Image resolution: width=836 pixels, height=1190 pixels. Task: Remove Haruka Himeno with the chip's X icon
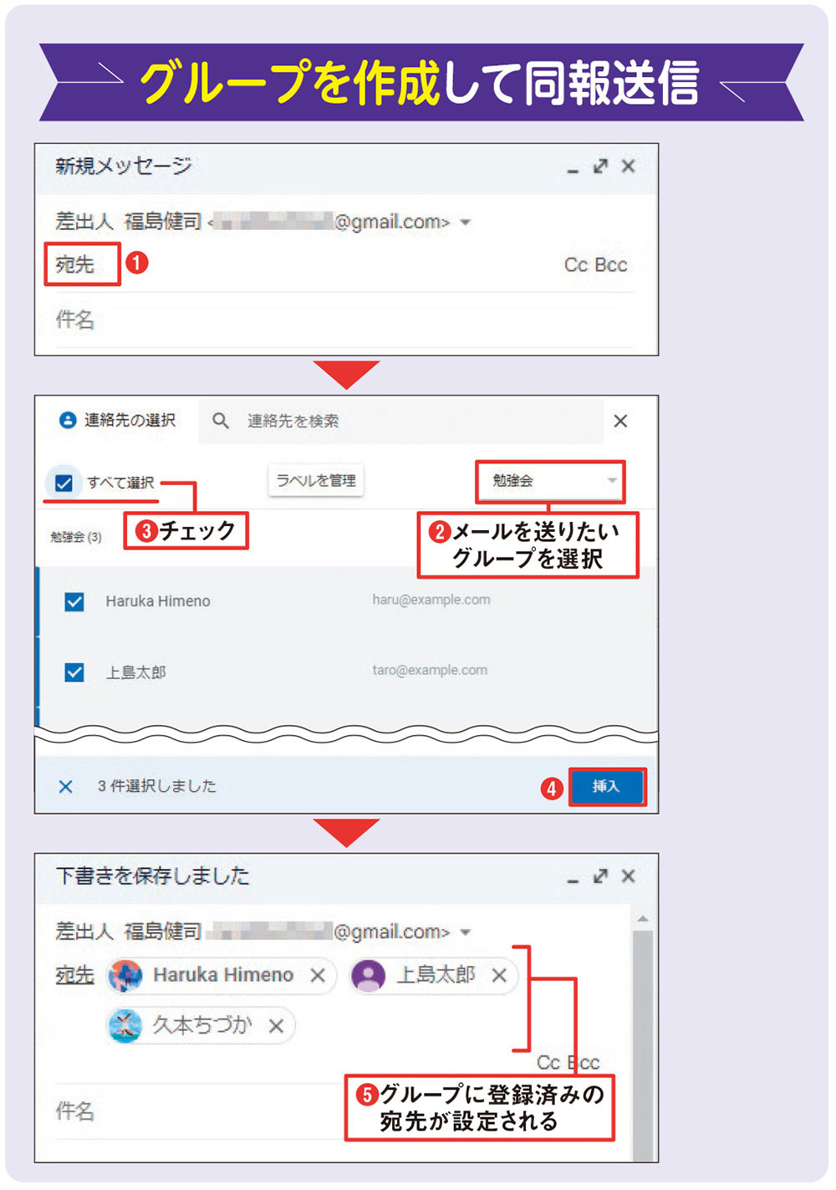pyautogui.click(x=318, y=975)
